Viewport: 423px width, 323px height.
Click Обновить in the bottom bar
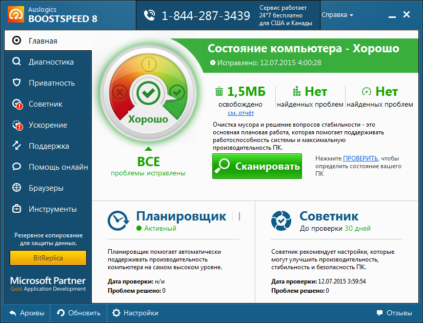(x=78, y=313)
